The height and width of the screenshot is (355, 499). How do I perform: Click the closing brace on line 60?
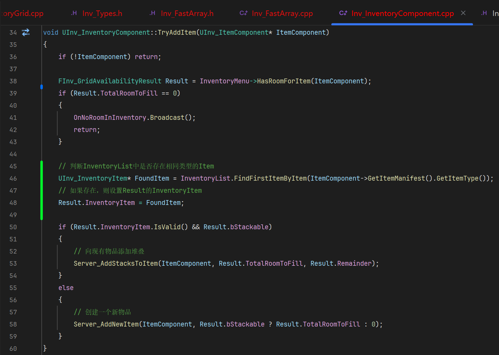(45, 348)
